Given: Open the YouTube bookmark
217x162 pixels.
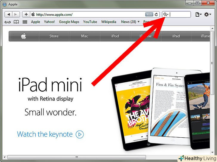Looking at the screenshot, I should (90, 22).
